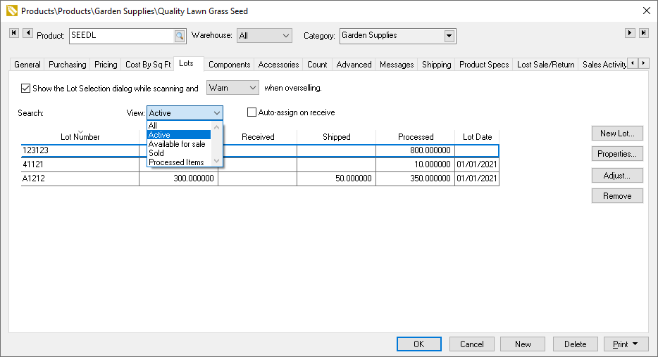Enable Auto-assign on receive

point(252,112)
